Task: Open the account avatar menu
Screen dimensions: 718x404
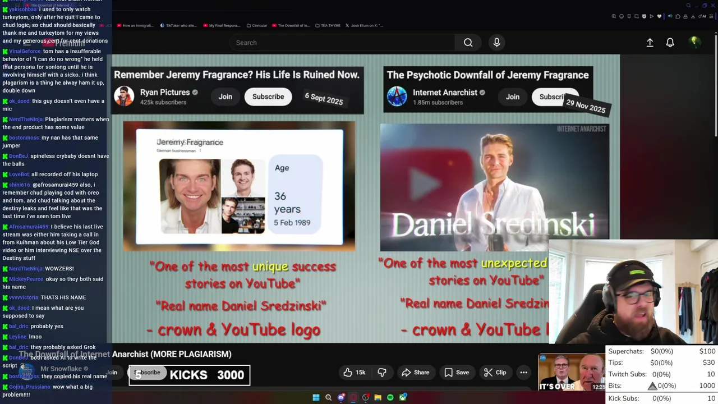Action: (x=694, y=42)
